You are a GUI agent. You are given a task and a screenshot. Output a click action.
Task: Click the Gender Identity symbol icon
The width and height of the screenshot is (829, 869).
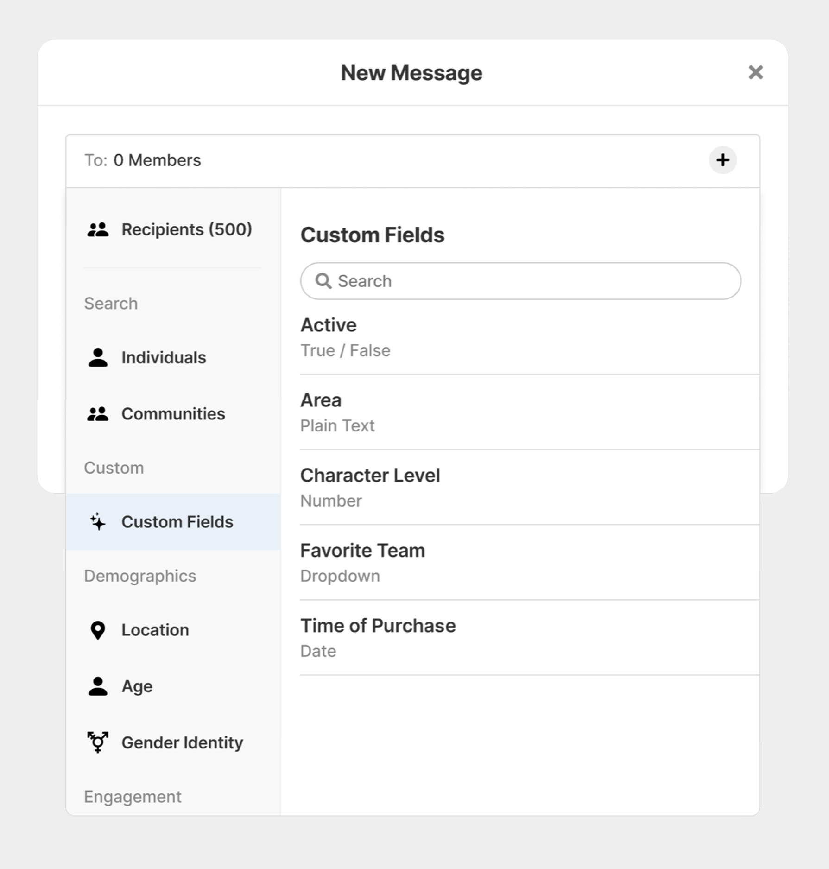98,742
